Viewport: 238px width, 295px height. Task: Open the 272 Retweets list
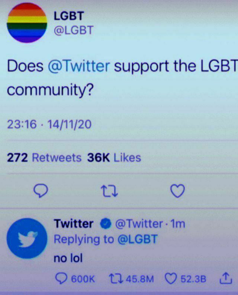tap(44, 158)
